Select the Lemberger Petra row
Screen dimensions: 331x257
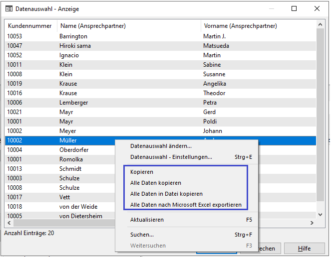coord(74,103)
